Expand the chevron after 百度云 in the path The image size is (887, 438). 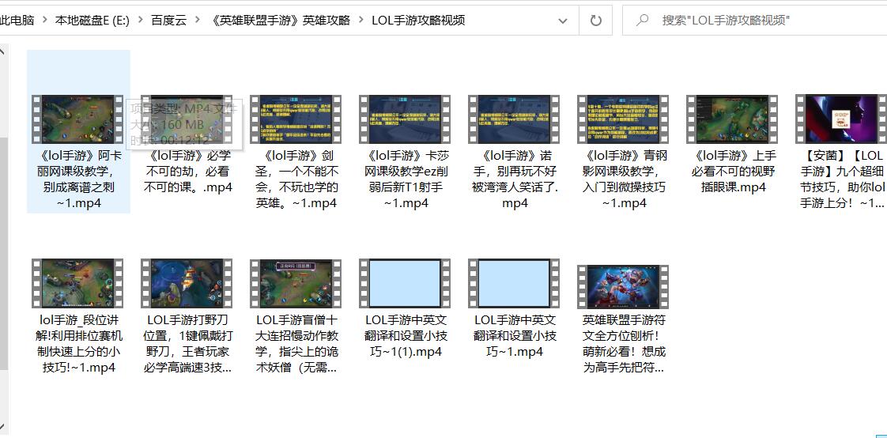pos(198,21)
